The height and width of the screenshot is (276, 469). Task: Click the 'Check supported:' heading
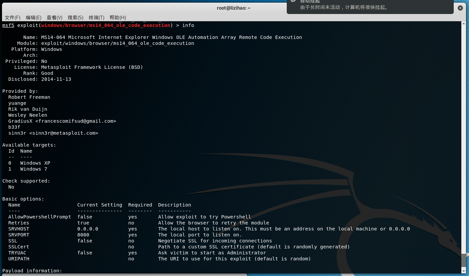26,181
